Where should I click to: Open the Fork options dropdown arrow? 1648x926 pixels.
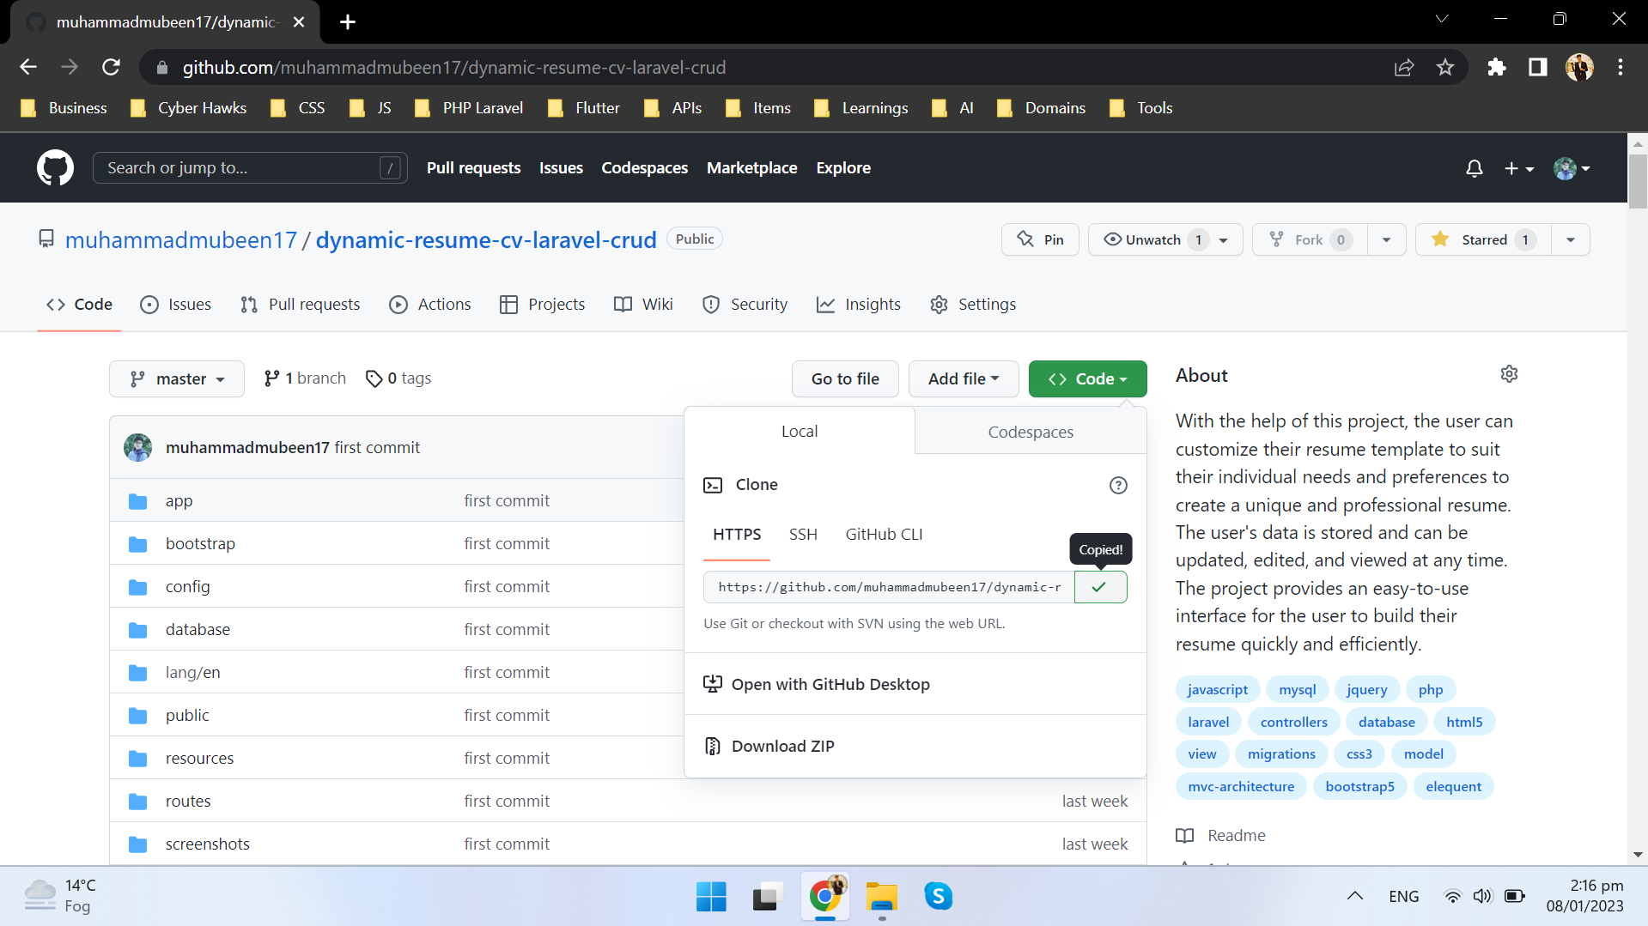pos(1386,239)
